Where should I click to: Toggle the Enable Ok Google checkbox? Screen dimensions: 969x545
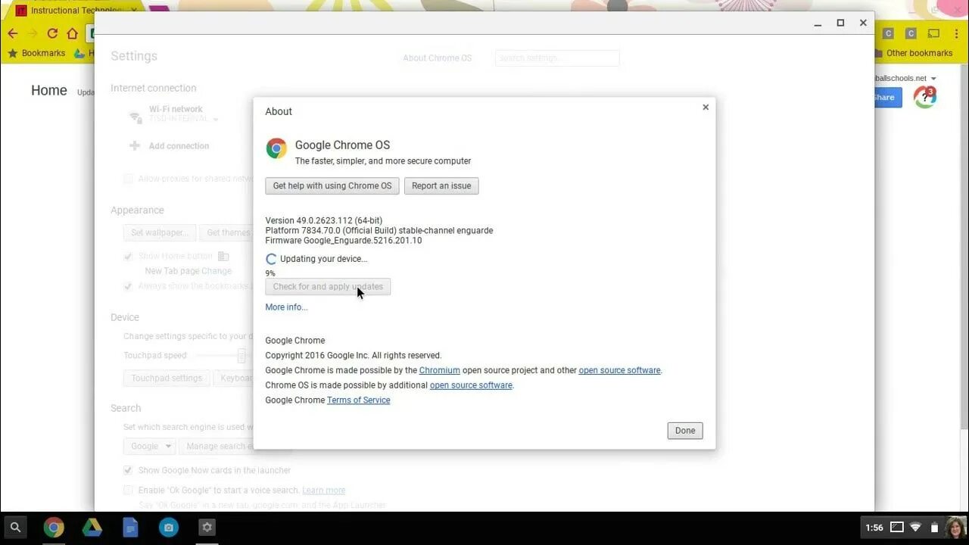[x=128, y=490]
